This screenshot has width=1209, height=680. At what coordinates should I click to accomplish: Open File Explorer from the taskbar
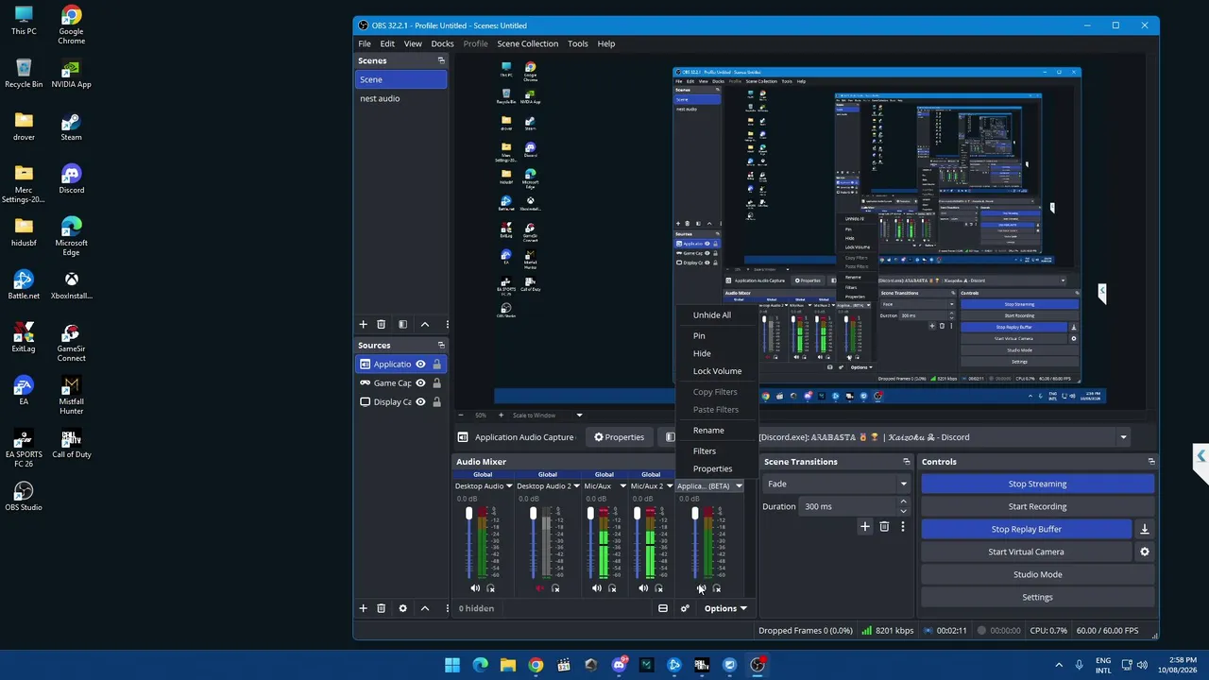508,665
